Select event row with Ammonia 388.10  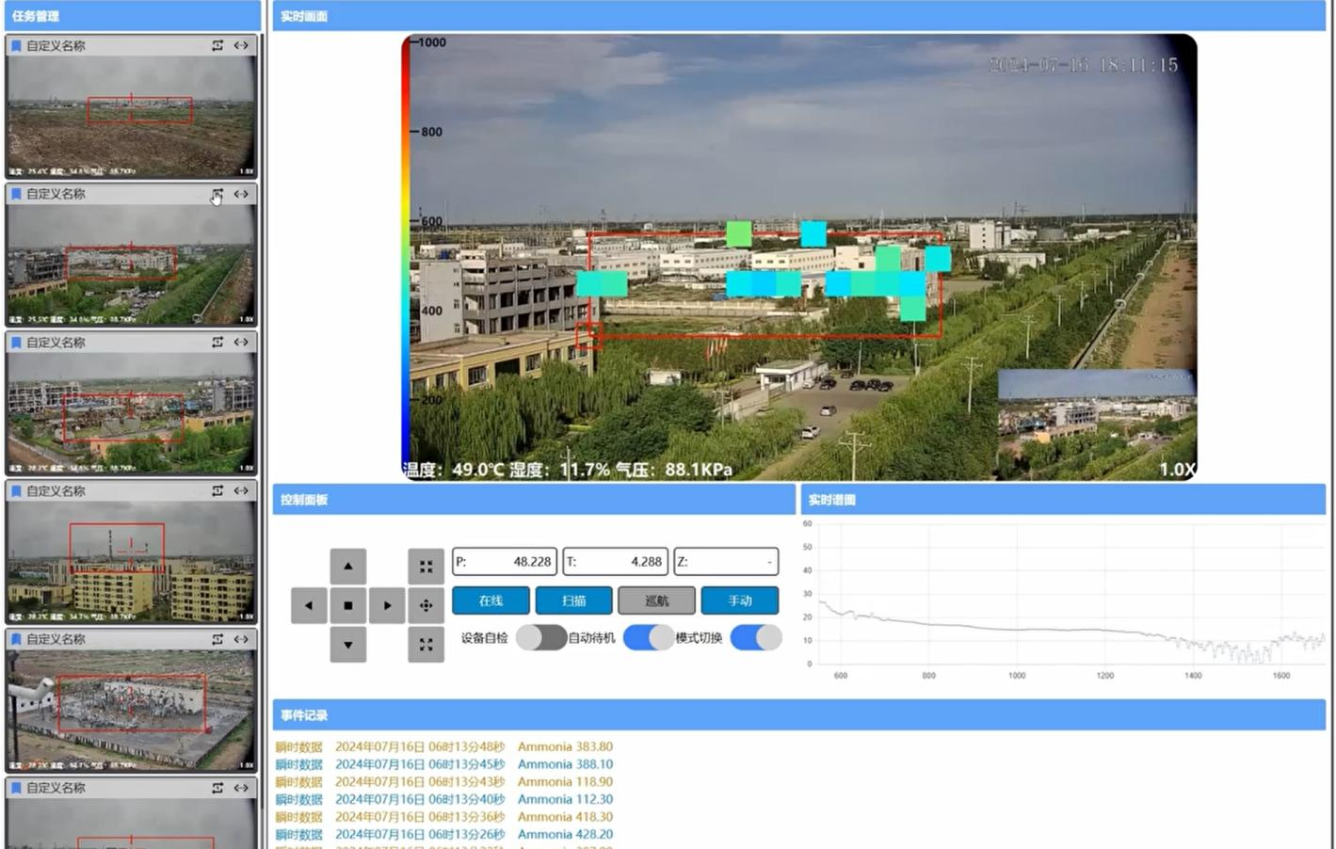444,764
